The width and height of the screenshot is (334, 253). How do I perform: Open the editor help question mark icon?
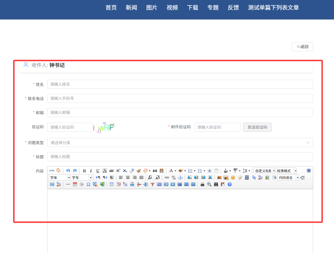coord(230,184)
